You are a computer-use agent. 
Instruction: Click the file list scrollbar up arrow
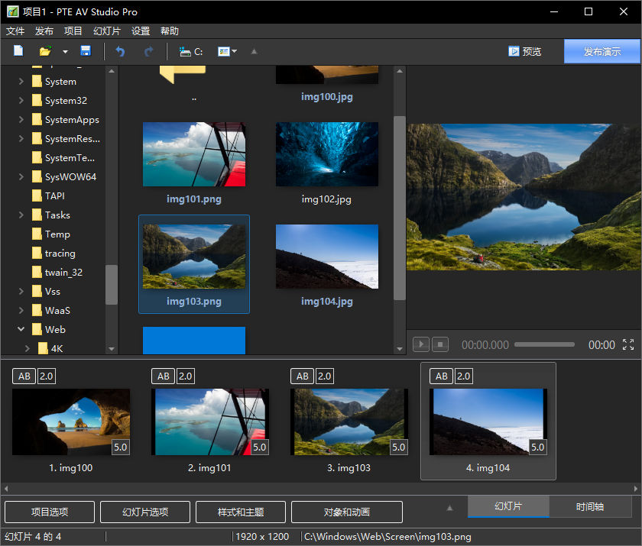pyautogui.click(x=400, y=71)
